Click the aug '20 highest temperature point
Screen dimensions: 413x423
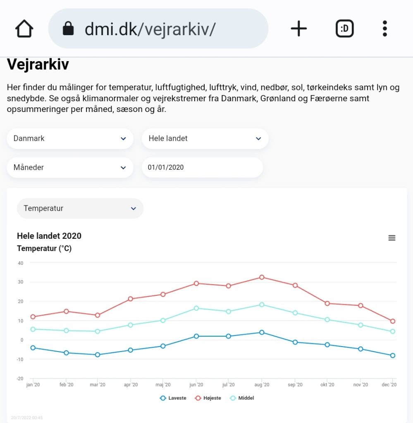click(x=262, y=277)
